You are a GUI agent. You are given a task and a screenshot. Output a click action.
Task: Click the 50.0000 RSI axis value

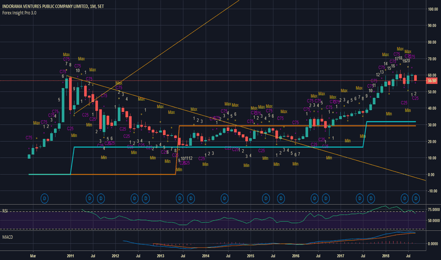coord(434,220)
